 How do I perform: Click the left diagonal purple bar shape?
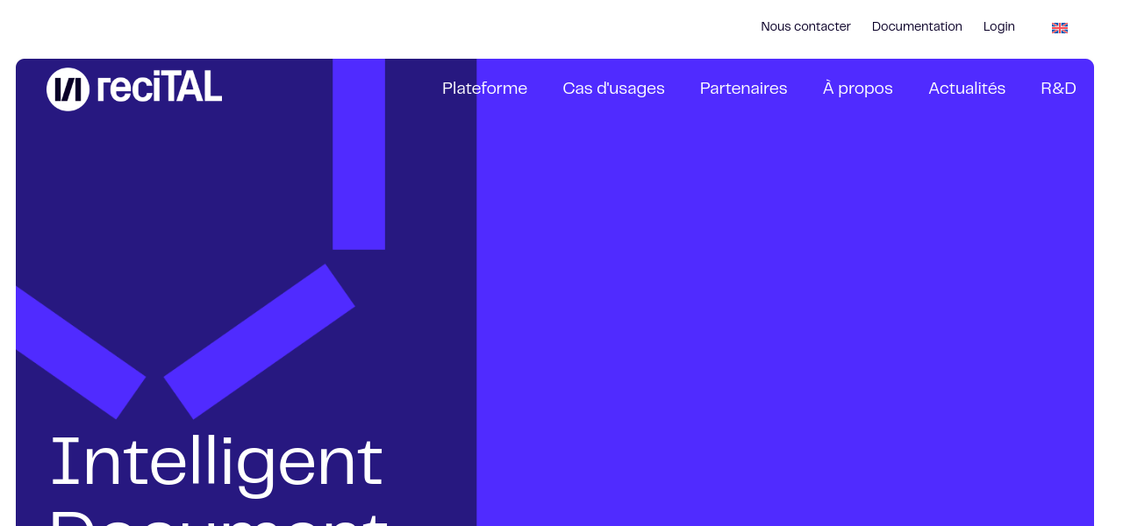tap(79, 352)
